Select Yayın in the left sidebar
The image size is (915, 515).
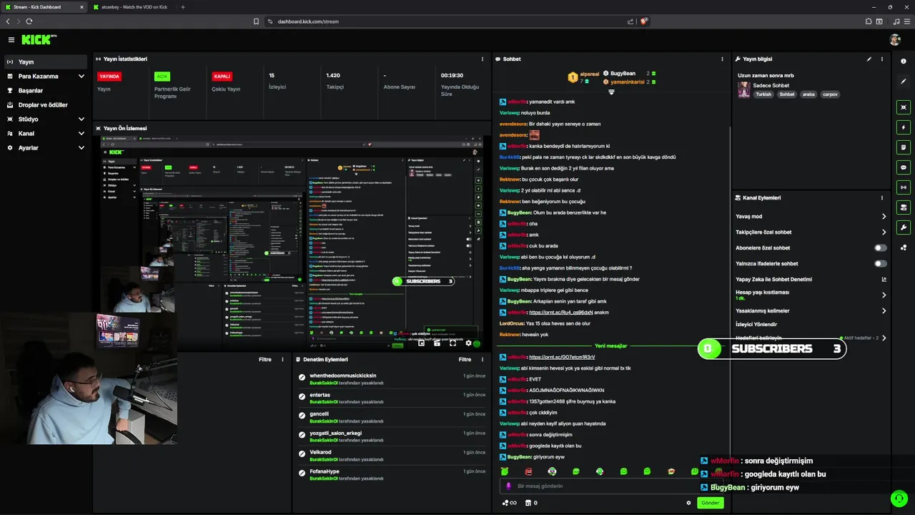(x=46, y=62)
